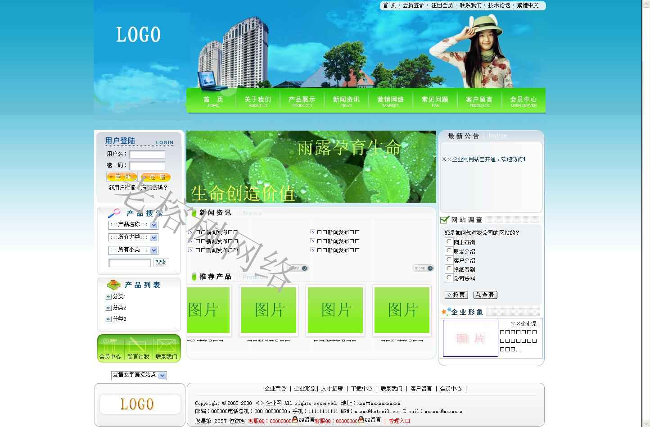Click the 管理入口 link in footer
The height and width of the screenshot is (427, 650).
point(399,421)
